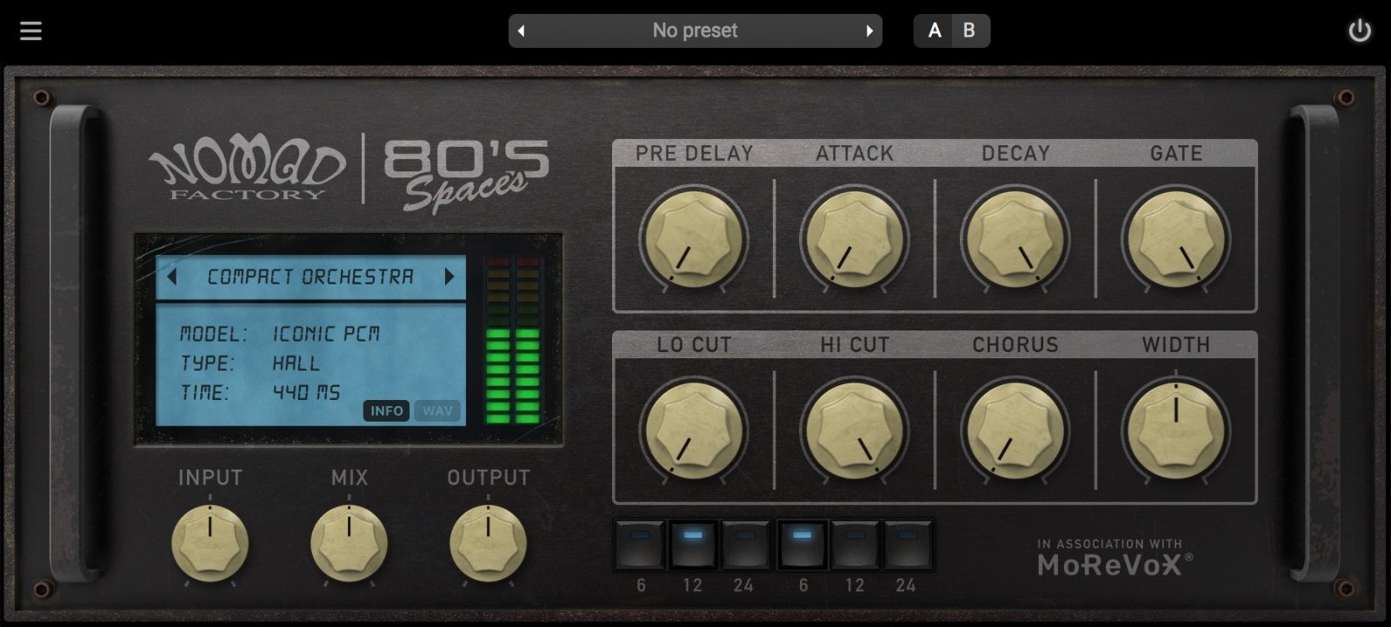
Task: Open the 'No preset' preset selector
Action: (x=695, y=31)
